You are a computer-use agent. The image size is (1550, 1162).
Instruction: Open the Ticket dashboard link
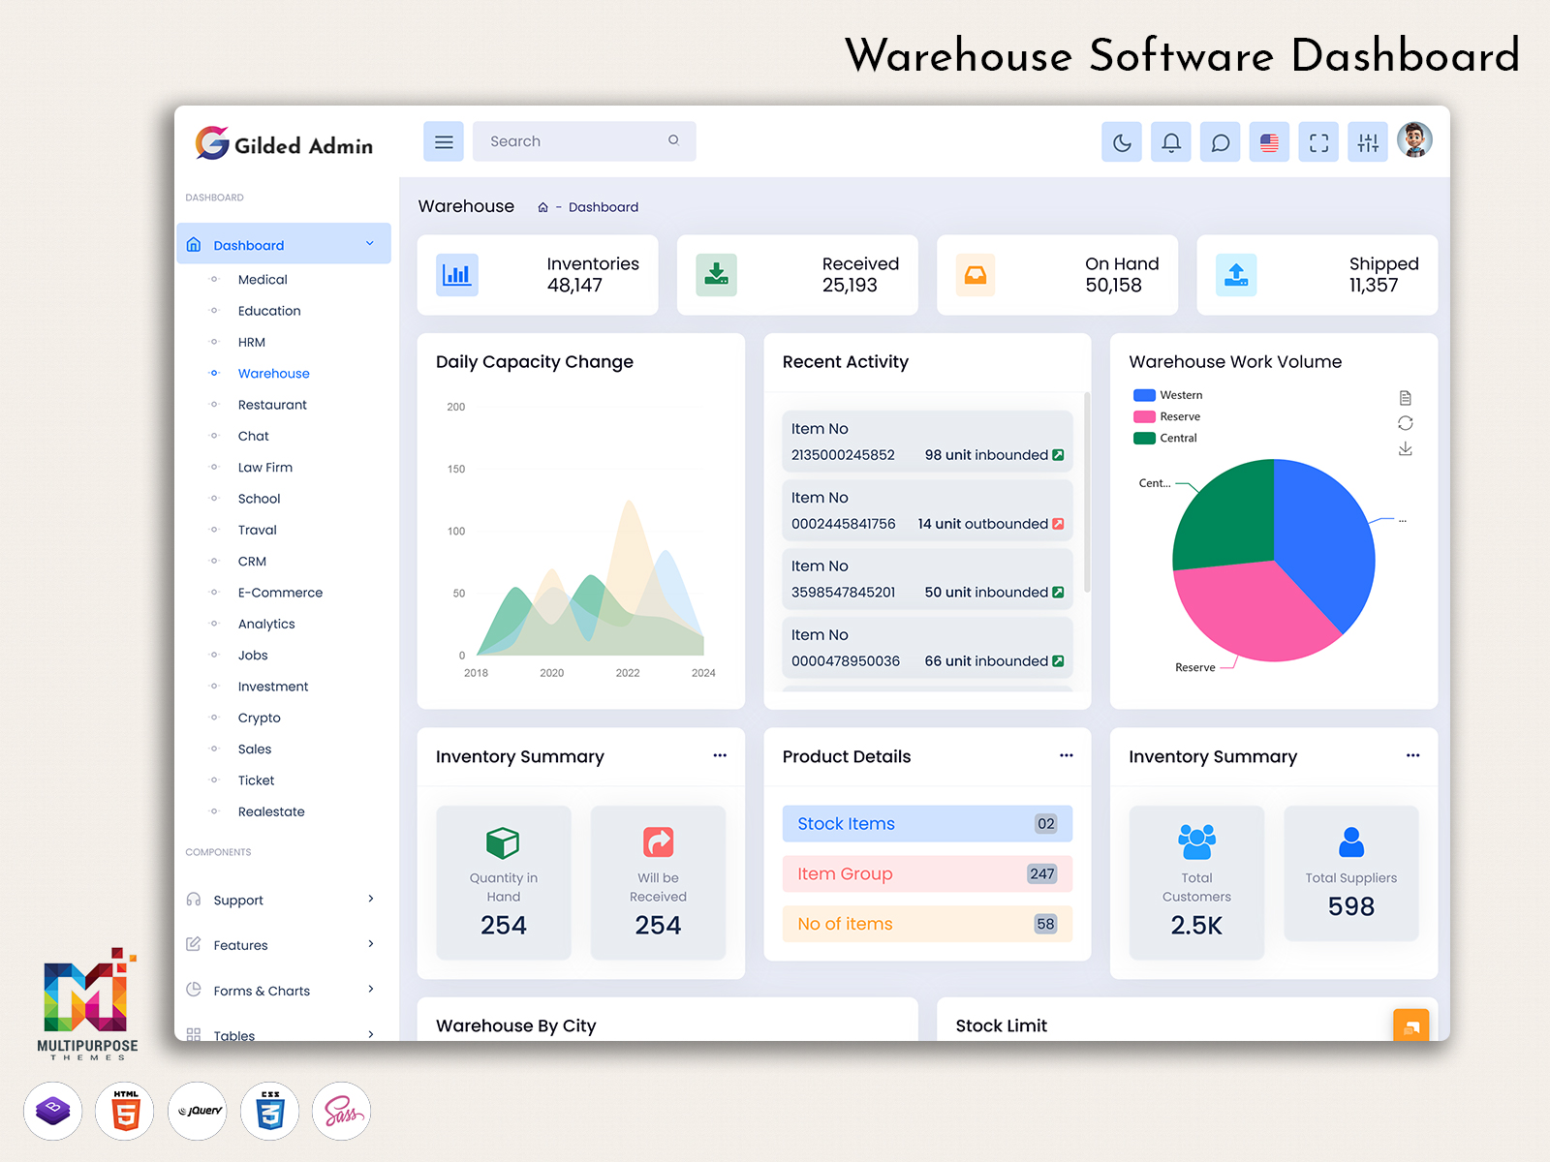tap(257, 780)
